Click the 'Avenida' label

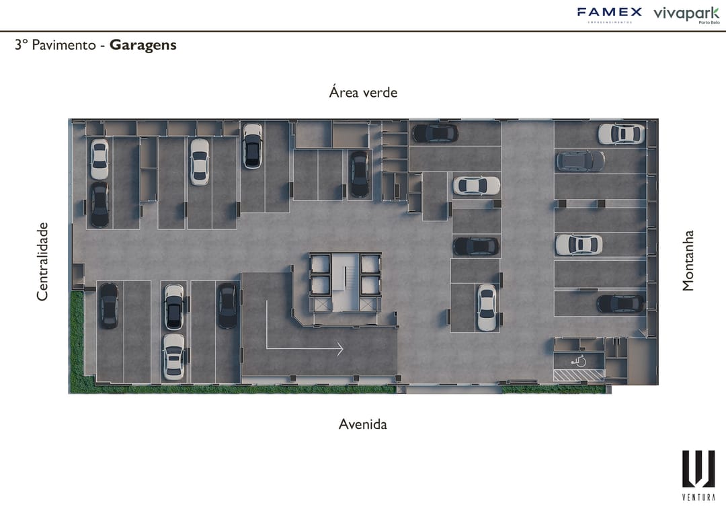[x=362, y=424]
